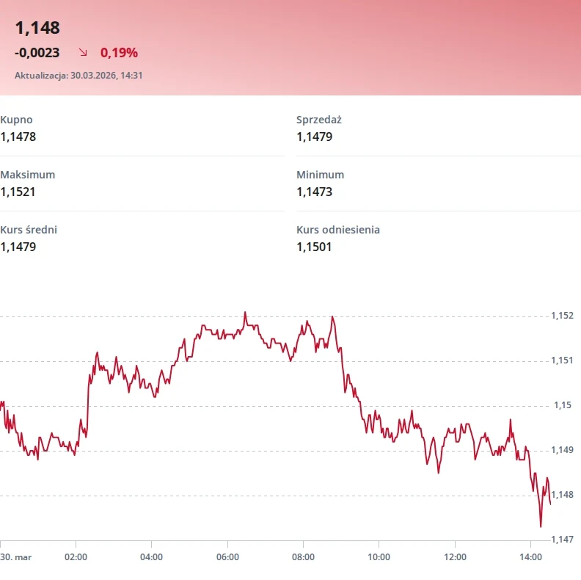Select the Kurs średni label
The height and width of the screenshot is (580, 581).
(x=29, y=230)
